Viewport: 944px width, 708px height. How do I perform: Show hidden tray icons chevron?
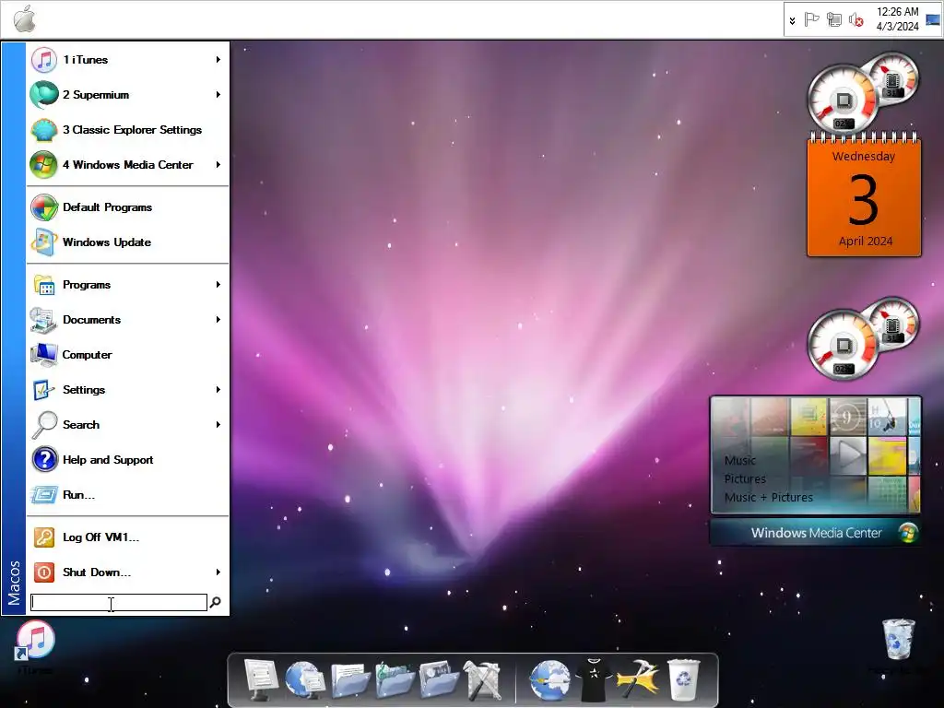point(792,20)
